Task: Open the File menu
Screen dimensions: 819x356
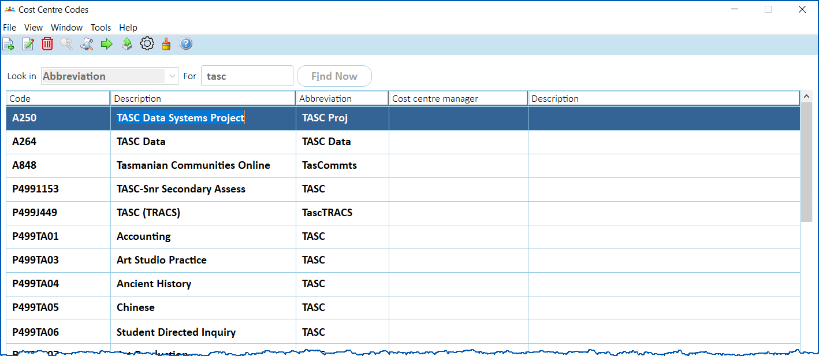Action: point(9,28)
